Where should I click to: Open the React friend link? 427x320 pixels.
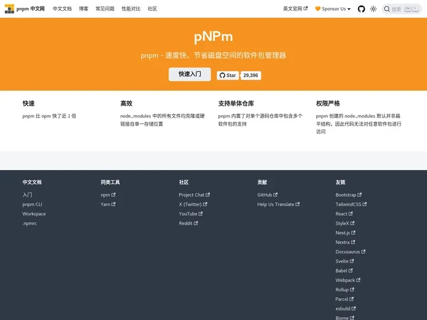click(x=344, y=214)
